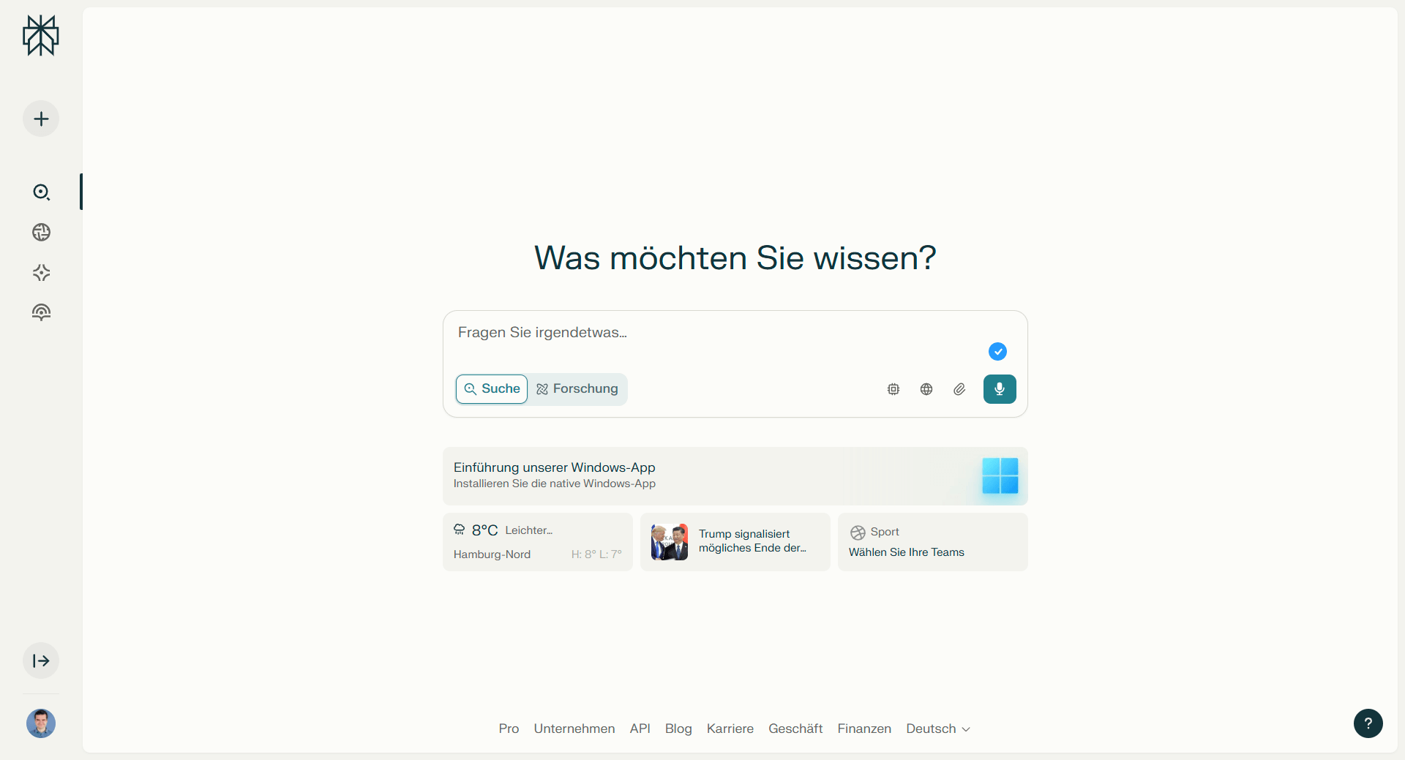Open the Trump news story card
Viewport: 1405px width, 760px height.
[735, 541]
